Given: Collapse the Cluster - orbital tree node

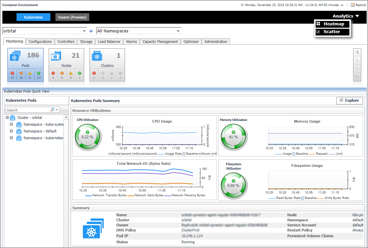Looking at the screenshot, I should [x=7, y=118].
